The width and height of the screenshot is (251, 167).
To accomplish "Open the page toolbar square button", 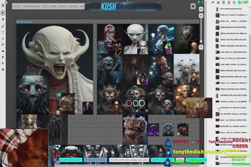I will 193,6.
